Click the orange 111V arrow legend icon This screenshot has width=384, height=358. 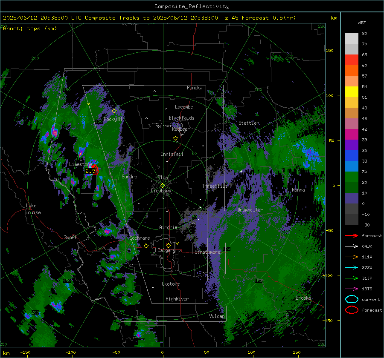352,257
